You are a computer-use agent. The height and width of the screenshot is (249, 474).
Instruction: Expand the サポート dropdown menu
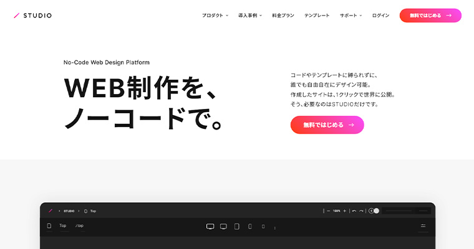click(351, 16)
